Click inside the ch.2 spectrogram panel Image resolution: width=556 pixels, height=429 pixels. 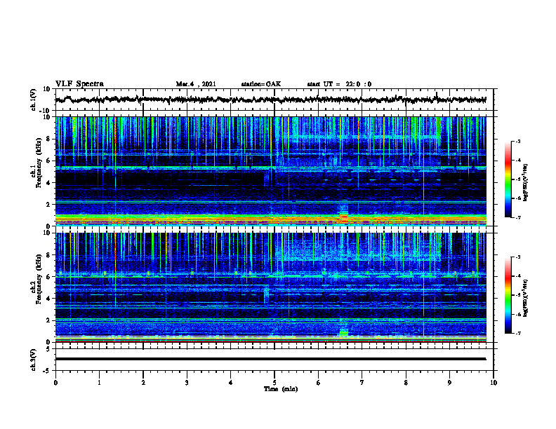pos(270,287)
